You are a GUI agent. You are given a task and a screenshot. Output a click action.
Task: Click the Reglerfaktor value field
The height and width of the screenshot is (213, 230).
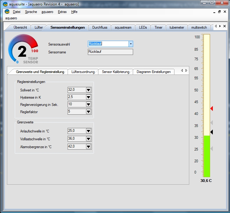coord(77,112)
